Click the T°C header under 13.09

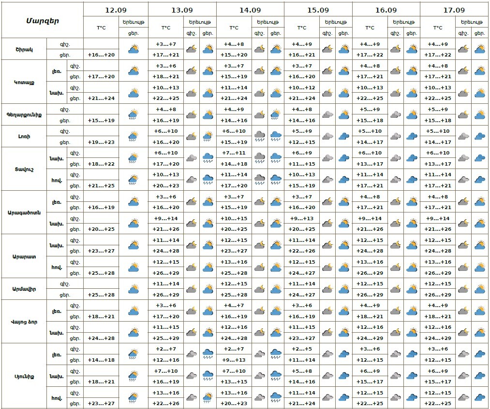(x=165, y=28)
